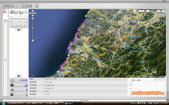Viewport: 169px width, 105px height.
Task: Click the '3 小時 39 分 41 秒' duration value
Action: (x=50, y=79)
